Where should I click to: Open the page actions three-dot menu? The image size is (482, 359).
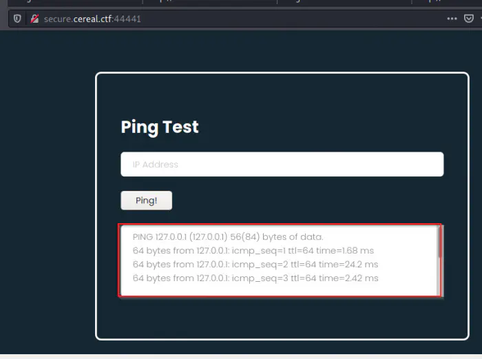(452, 19)
